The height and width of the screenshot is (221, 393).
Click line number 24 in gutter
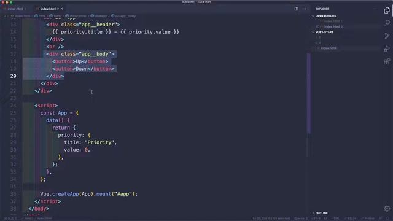14,106
